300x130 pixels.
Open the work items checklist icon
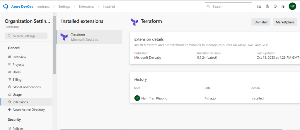click(x=259, y=6)
